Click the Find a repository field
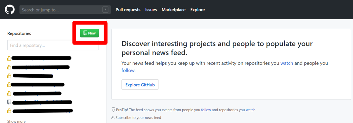Screen dimensions: 353x123 [53, 45]
